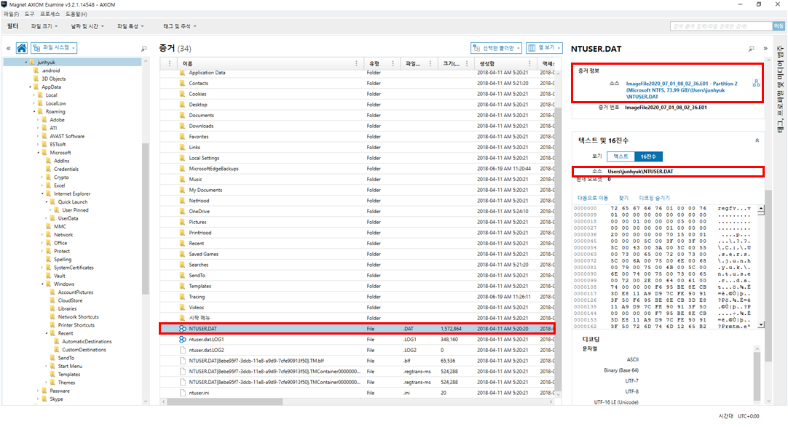Image resolution: width=788 pixels, height=427 pixels.
Task: Click the 3D Objects folder icon in tree
Action: (x=36, y=79)
